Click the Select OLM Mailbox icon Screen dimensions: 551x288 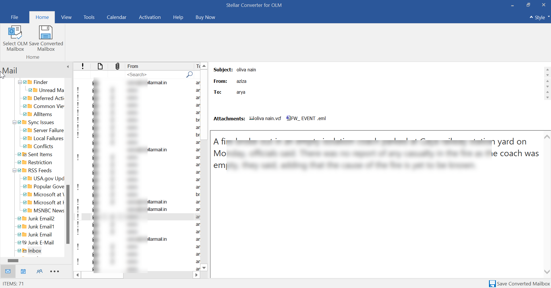tap(15, 32)
